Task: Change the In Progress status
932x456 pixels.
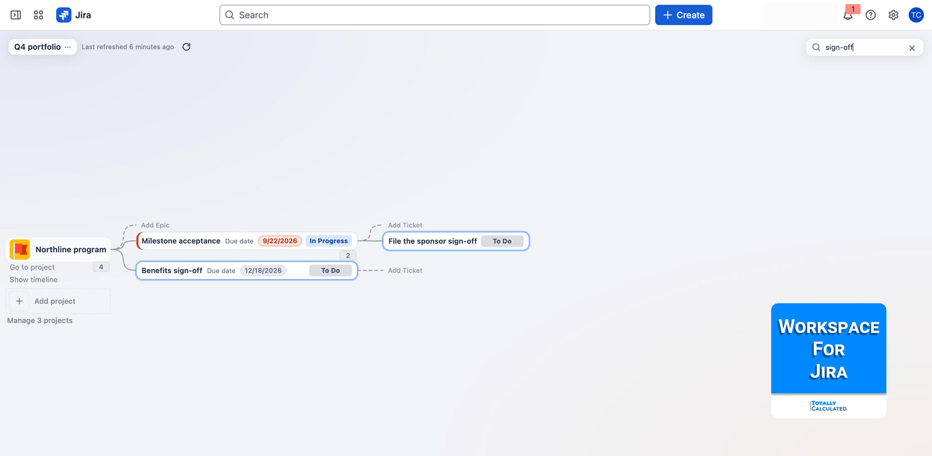Action: [x=328, y=241]
